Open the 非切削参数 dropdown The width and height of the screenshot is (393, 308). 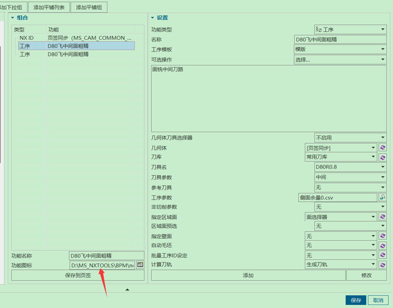(x=350, y=207)
